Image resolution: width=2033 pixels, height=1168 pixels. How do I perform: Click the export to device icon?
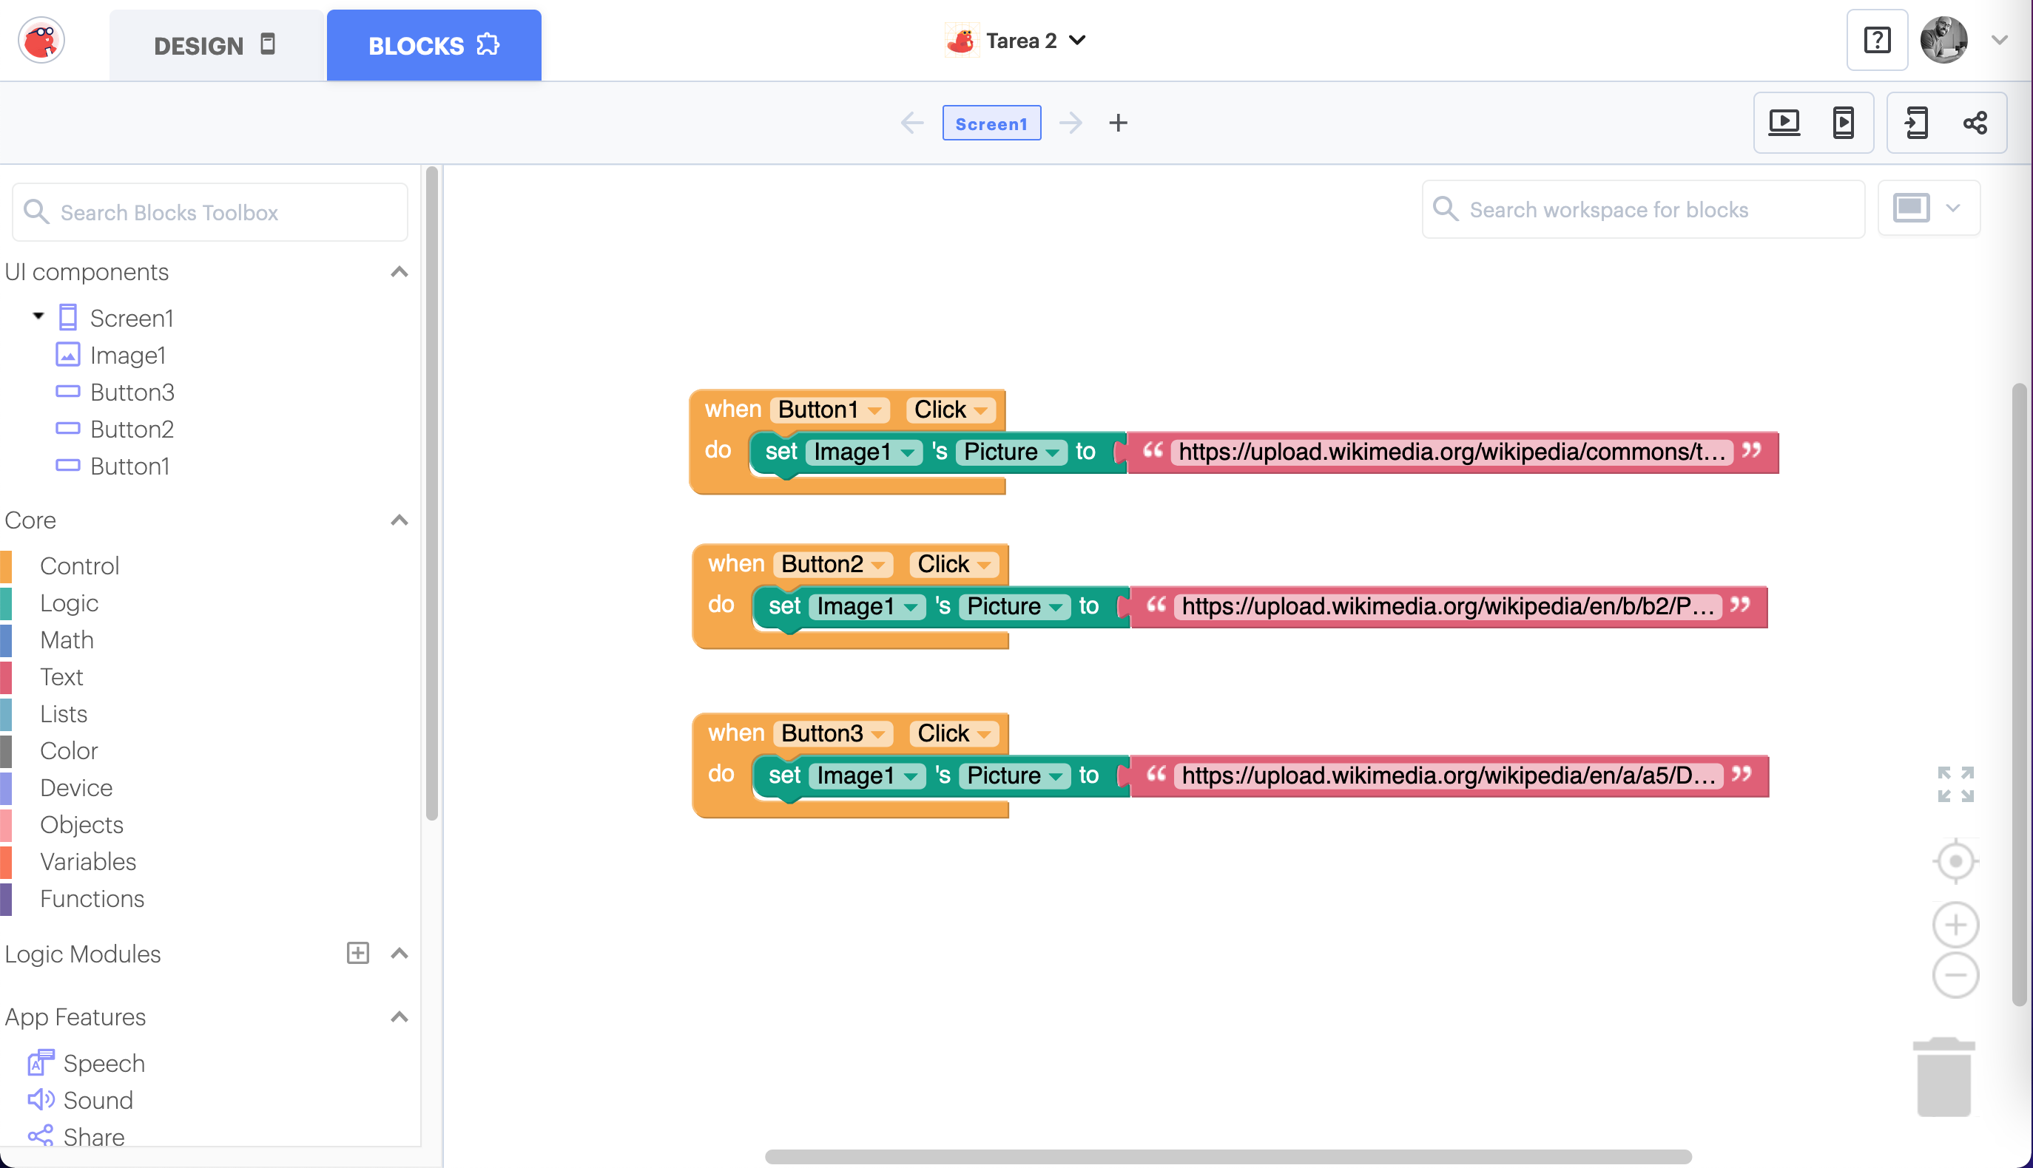(1916, 123)
